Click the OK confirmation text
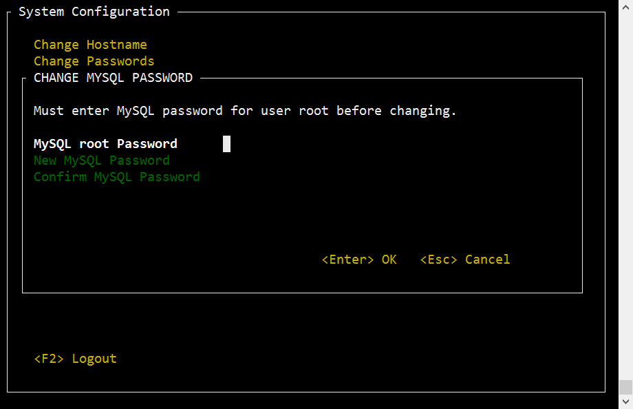The height and width of the screenshot is (409, 633). tap(389, 260)
